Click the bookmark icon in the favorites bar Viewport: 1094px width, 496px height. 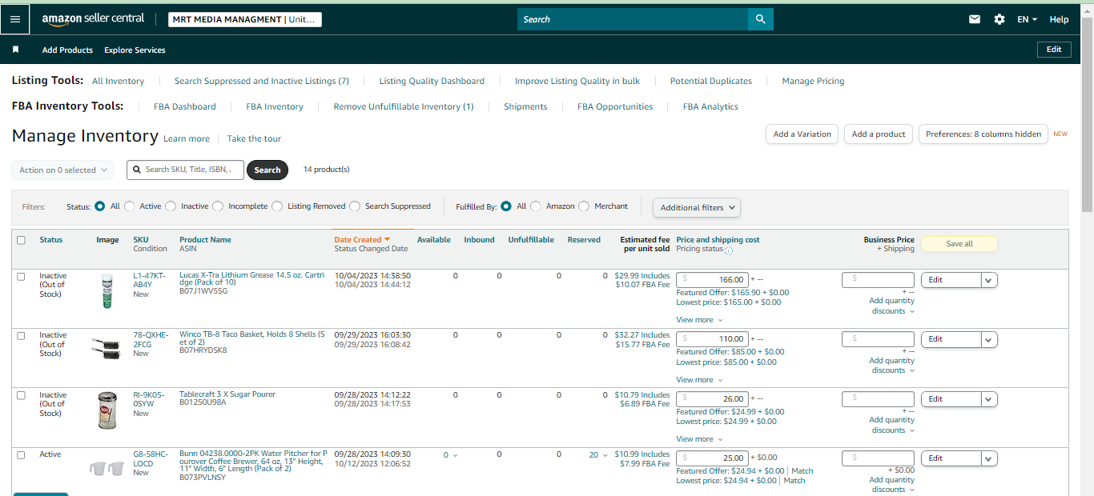(x=15, y=50)
